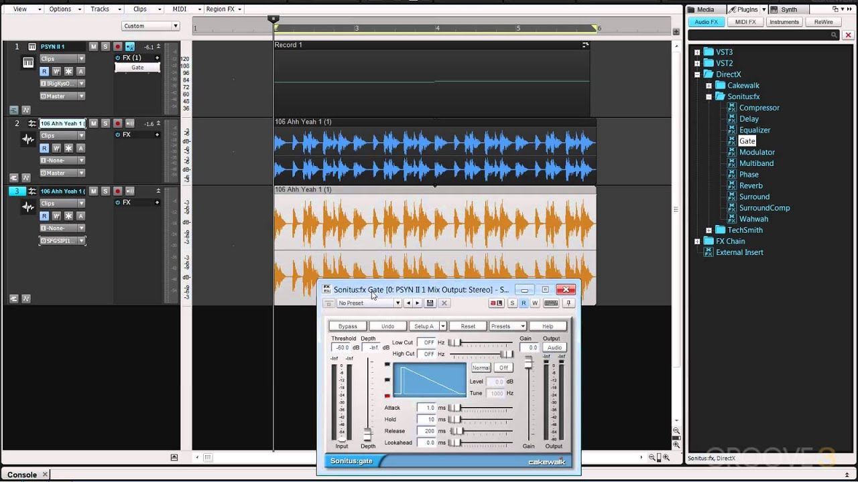Click the piano instrument icon on track 1
Viewport: 858px width, 482px height.
28,63
